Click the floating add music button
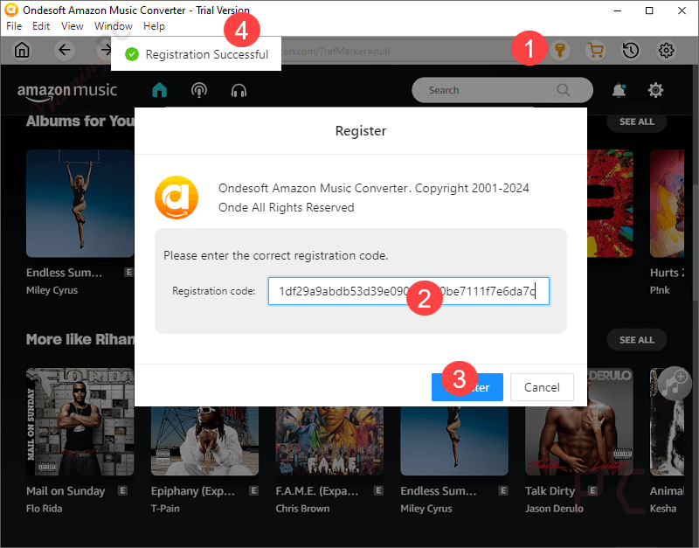Viewport: 699px width, 548px height. 674,384
